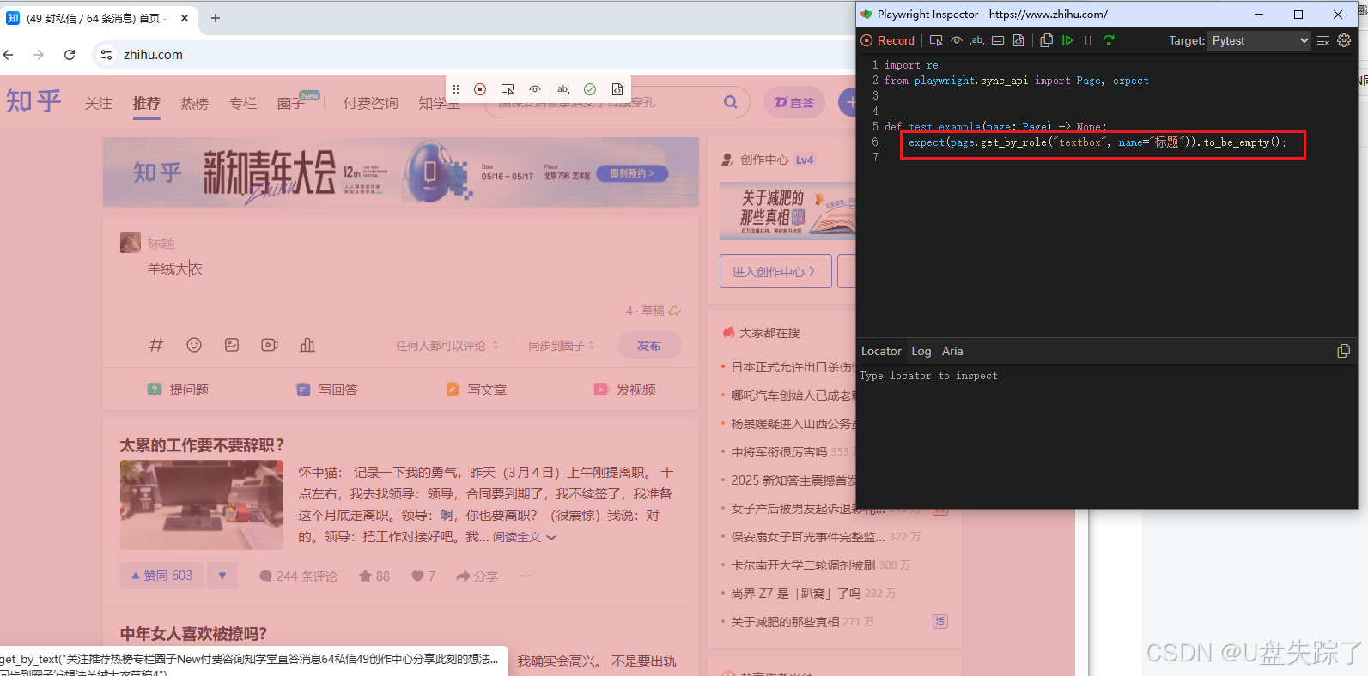Screen dimensions: 1368x676
Task: Switch to the Aria tab
Action: pos(952,351)
